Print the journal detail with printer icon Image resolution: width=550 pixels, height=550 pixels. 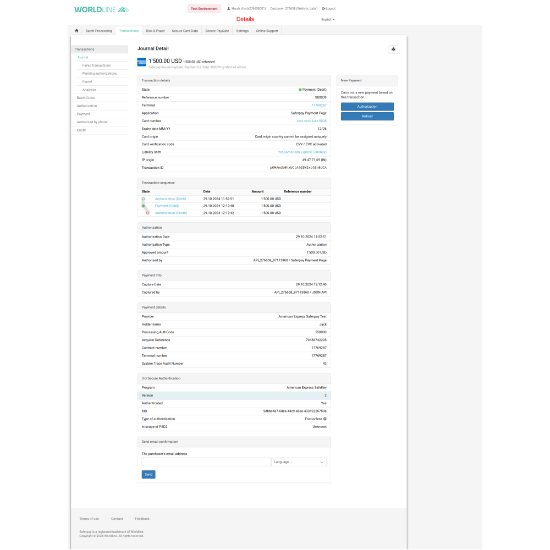tap(393, 50)
